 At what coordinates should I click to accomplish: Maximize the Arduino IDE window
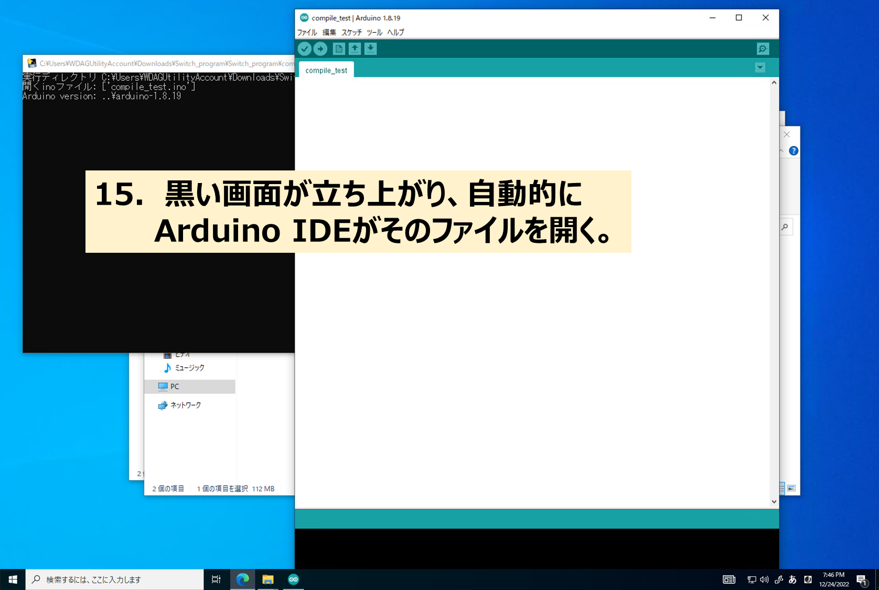pos(739,18)
